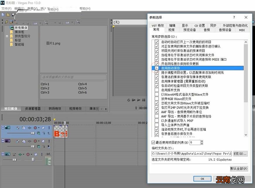Switch to the 音频设备 preferences tab

225,30
